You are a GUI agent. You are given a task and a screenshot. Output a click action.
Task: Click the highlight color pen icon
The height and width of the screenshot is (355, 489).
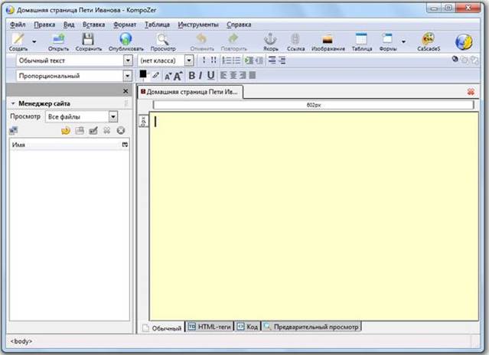(155, 75)
